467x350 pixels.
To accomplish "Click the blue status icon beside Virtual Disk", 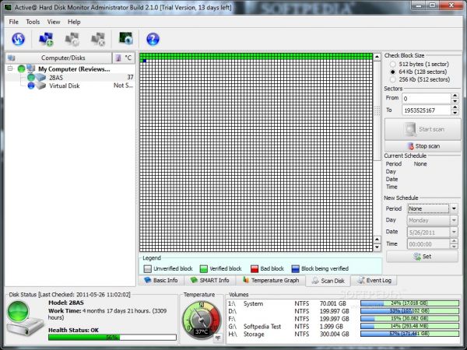I will point(31,86).
